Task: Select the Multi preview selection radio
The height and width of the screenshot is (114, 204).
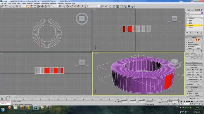Action: point(198,55)
